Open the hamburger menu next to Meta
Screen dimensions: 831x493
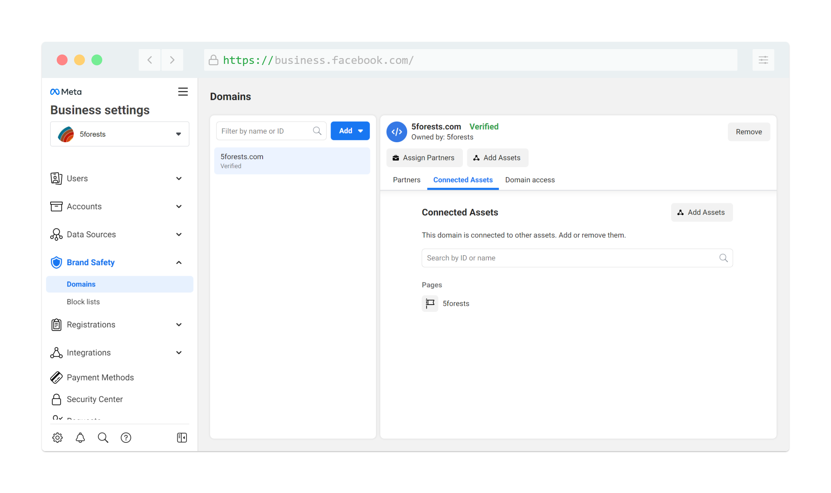183,92
